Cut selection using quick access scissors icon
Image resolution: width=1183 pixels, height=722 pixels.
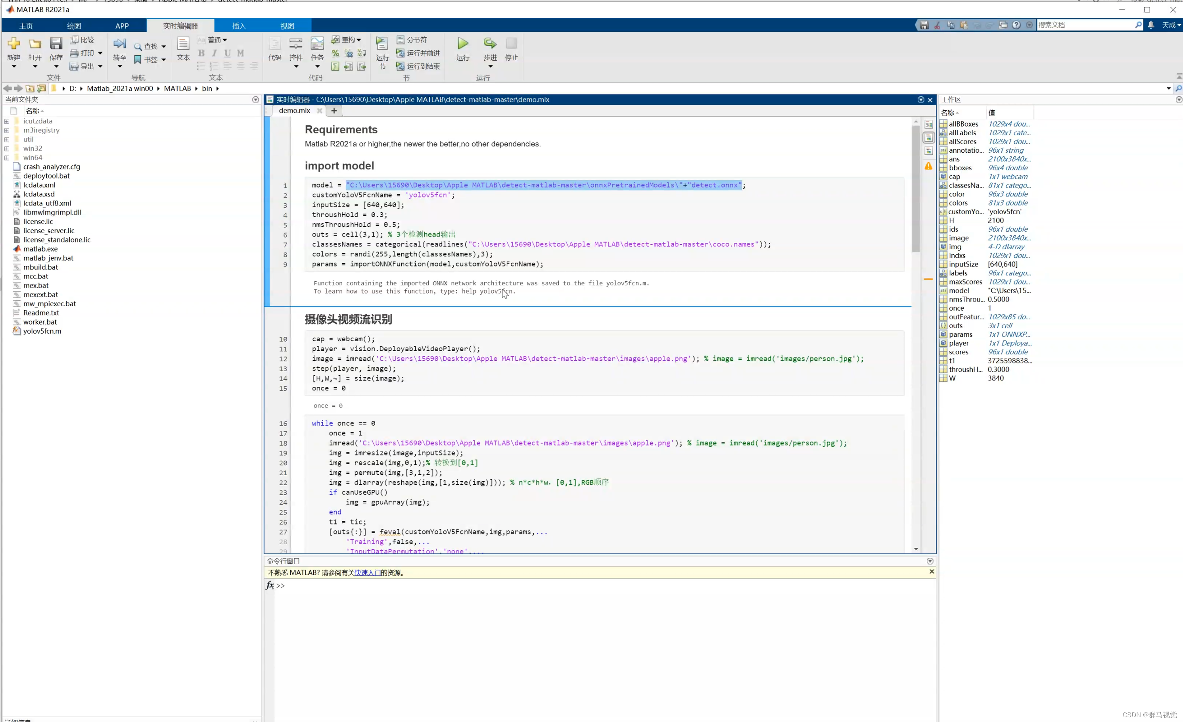[x=937, y=25]
